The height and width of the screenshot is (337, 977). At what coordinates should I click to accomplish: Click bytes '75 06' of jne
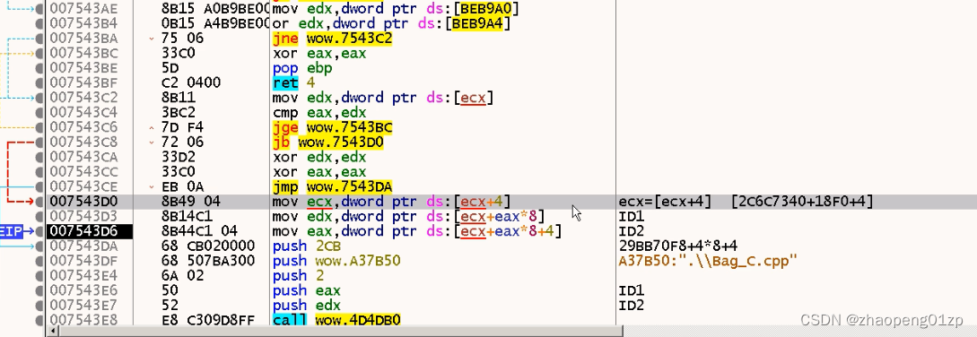pyautogui.click(x=182, y=39)
